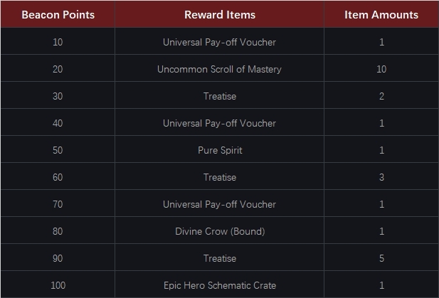The image size is (439, 298).
Task: Select the Epic Hero Schematic Crate cell
Action: (x=219, y=285)
